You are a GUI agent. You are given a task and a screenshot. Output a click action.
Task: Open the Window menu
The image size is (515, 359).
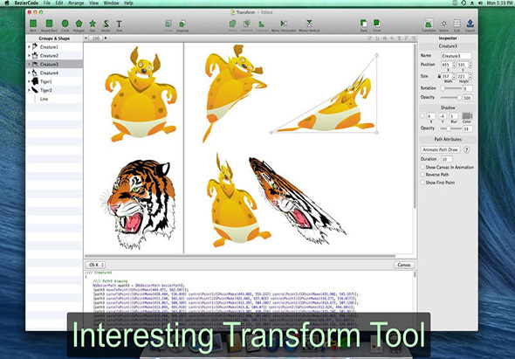tap(112, 3)
